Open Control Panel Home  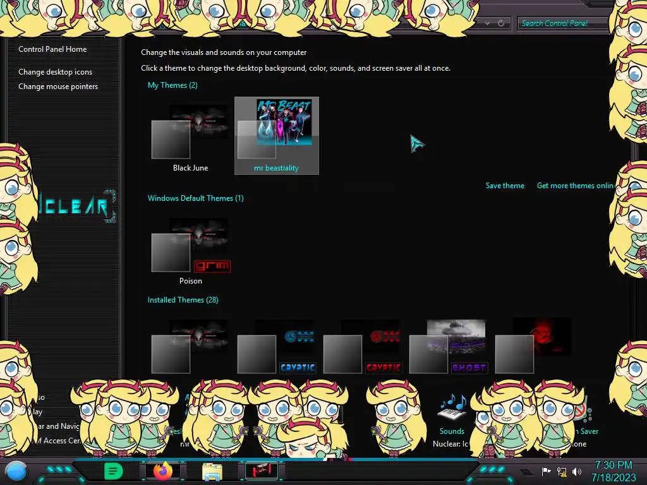click(x=52, y=49)
